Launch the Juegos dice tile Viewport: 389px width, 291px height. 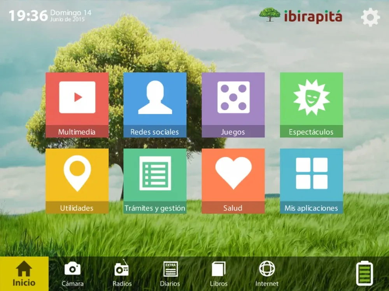tap(233, 105)
